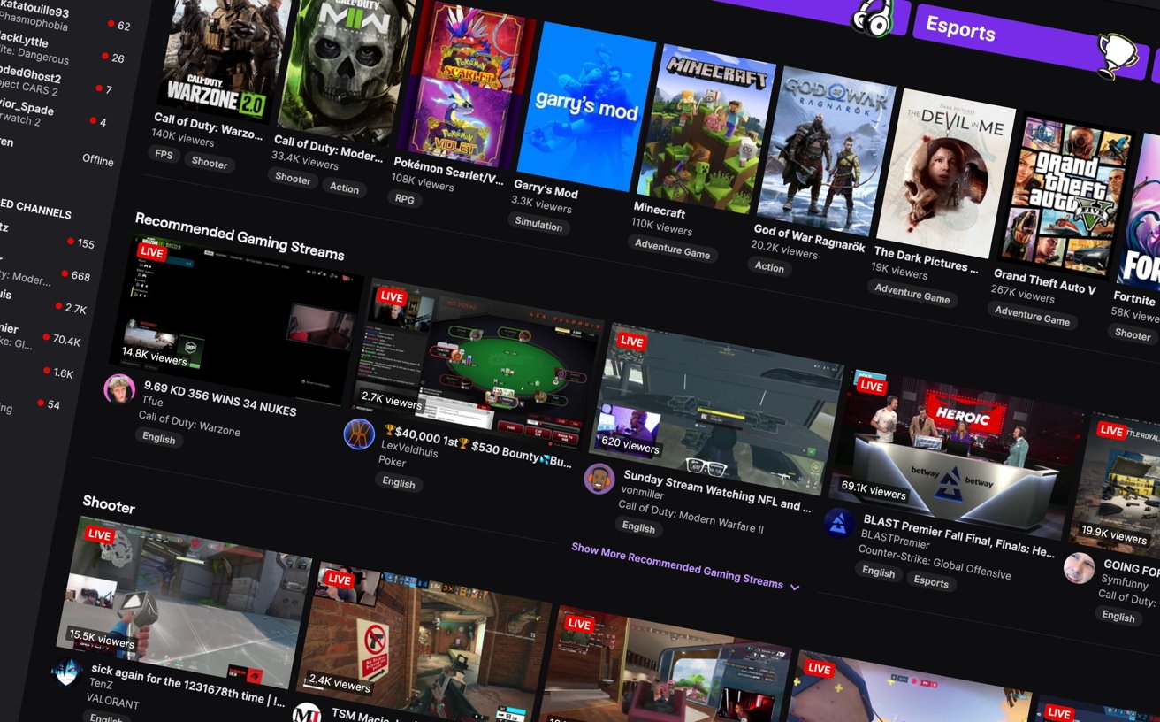Viewport: 1160px width, 722px height.
Task: Click BLASTPremier channel logo avatar
Action: pos(838,522)
